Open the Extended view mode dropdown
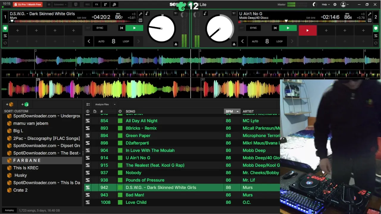 click(60, 4)
